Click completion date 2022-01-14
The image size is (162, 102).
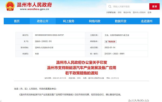pyautogui.click(x=110, y=48)
